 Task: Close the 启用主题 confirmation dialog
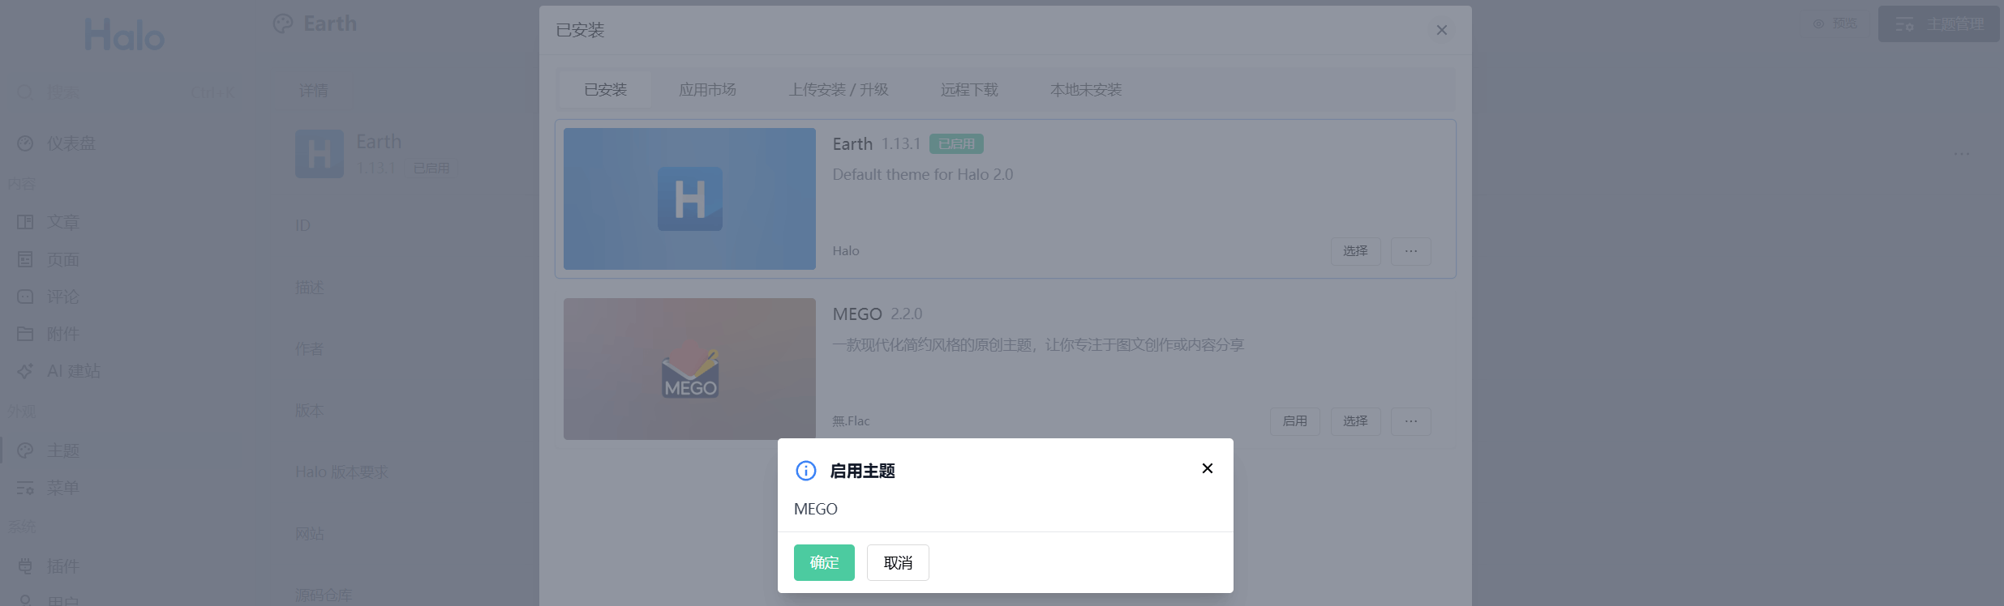[1207, 468]
